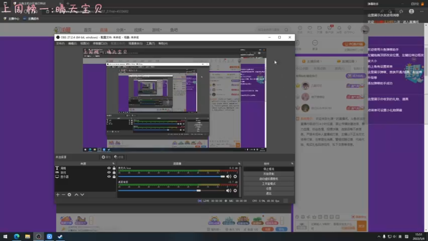Screen dimensions: 428x241
Task: Move source up with the up arrow
Action: pos(77,194)
